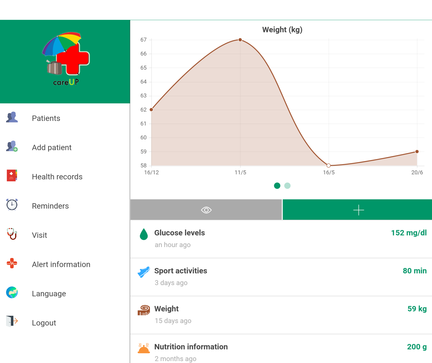Screen dimensions: 432x363
Task: Click the 11/5 peak data point
Action: (240, 40)
